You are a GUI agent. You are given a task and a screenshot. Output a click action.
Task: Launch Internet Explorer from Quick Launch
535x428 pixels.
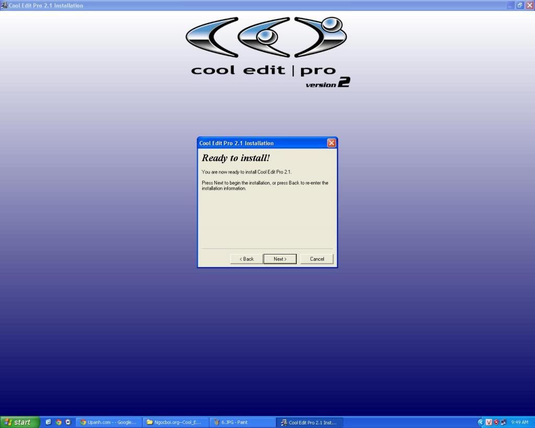pyautogui.click(x=49, y=422)
